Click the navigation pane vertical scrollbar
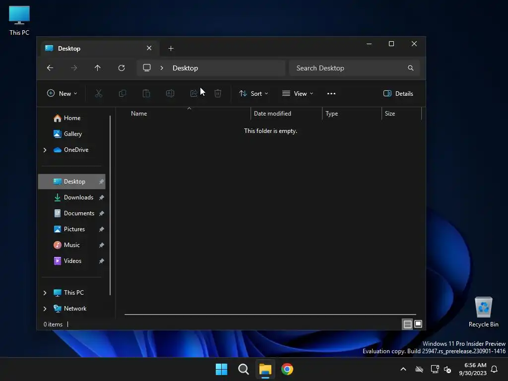 110,205
